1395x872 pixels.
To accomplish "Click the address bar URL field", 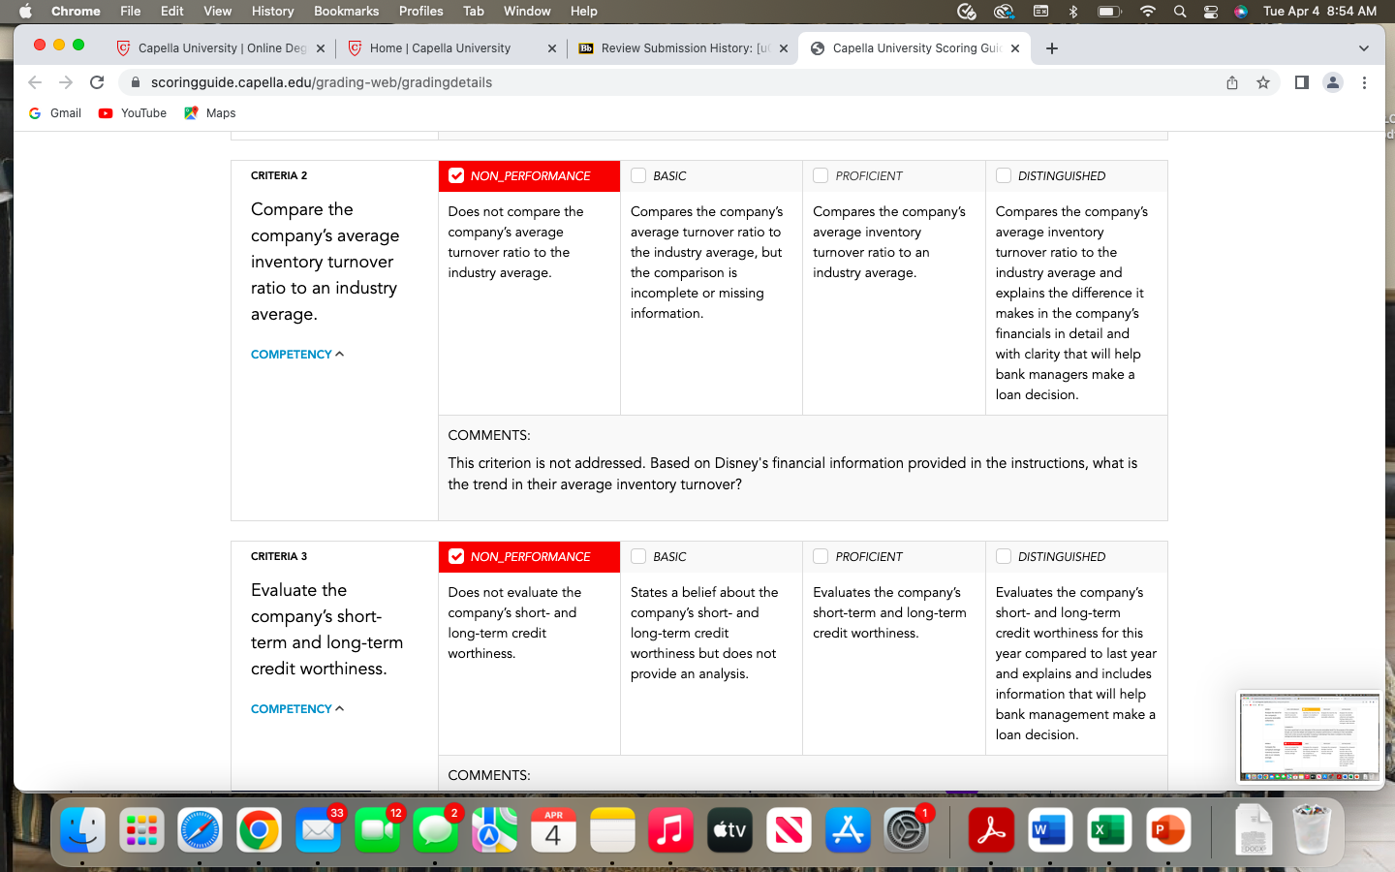I will [678, 82].
